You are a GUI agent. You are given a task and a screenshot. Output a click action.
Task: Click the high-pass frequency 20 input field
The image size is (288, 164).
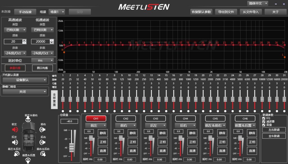pyautogui.click(x=13, y=42)
